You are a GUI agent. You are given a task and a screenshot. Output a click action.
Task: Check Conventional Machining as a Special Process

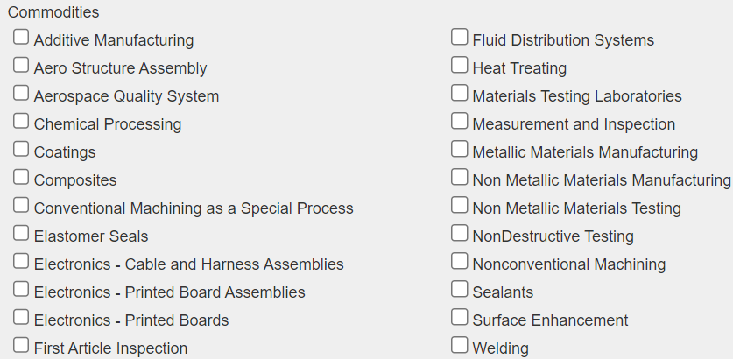click(x=21, y=206)
